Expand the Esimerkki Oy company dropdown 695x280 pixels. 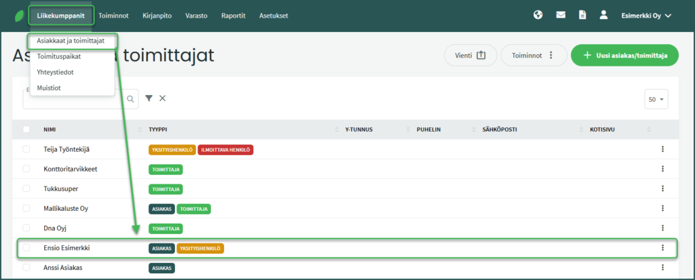(647, 16)
